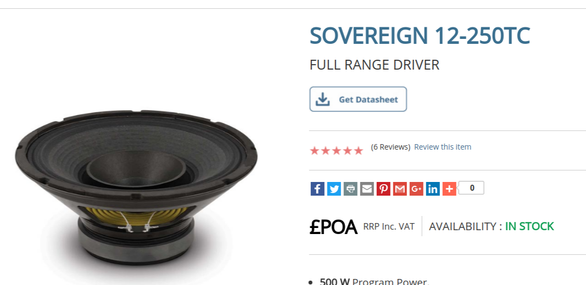Share by email using the envelope icon
Viewport: 586px width, 285px height.
367,189
